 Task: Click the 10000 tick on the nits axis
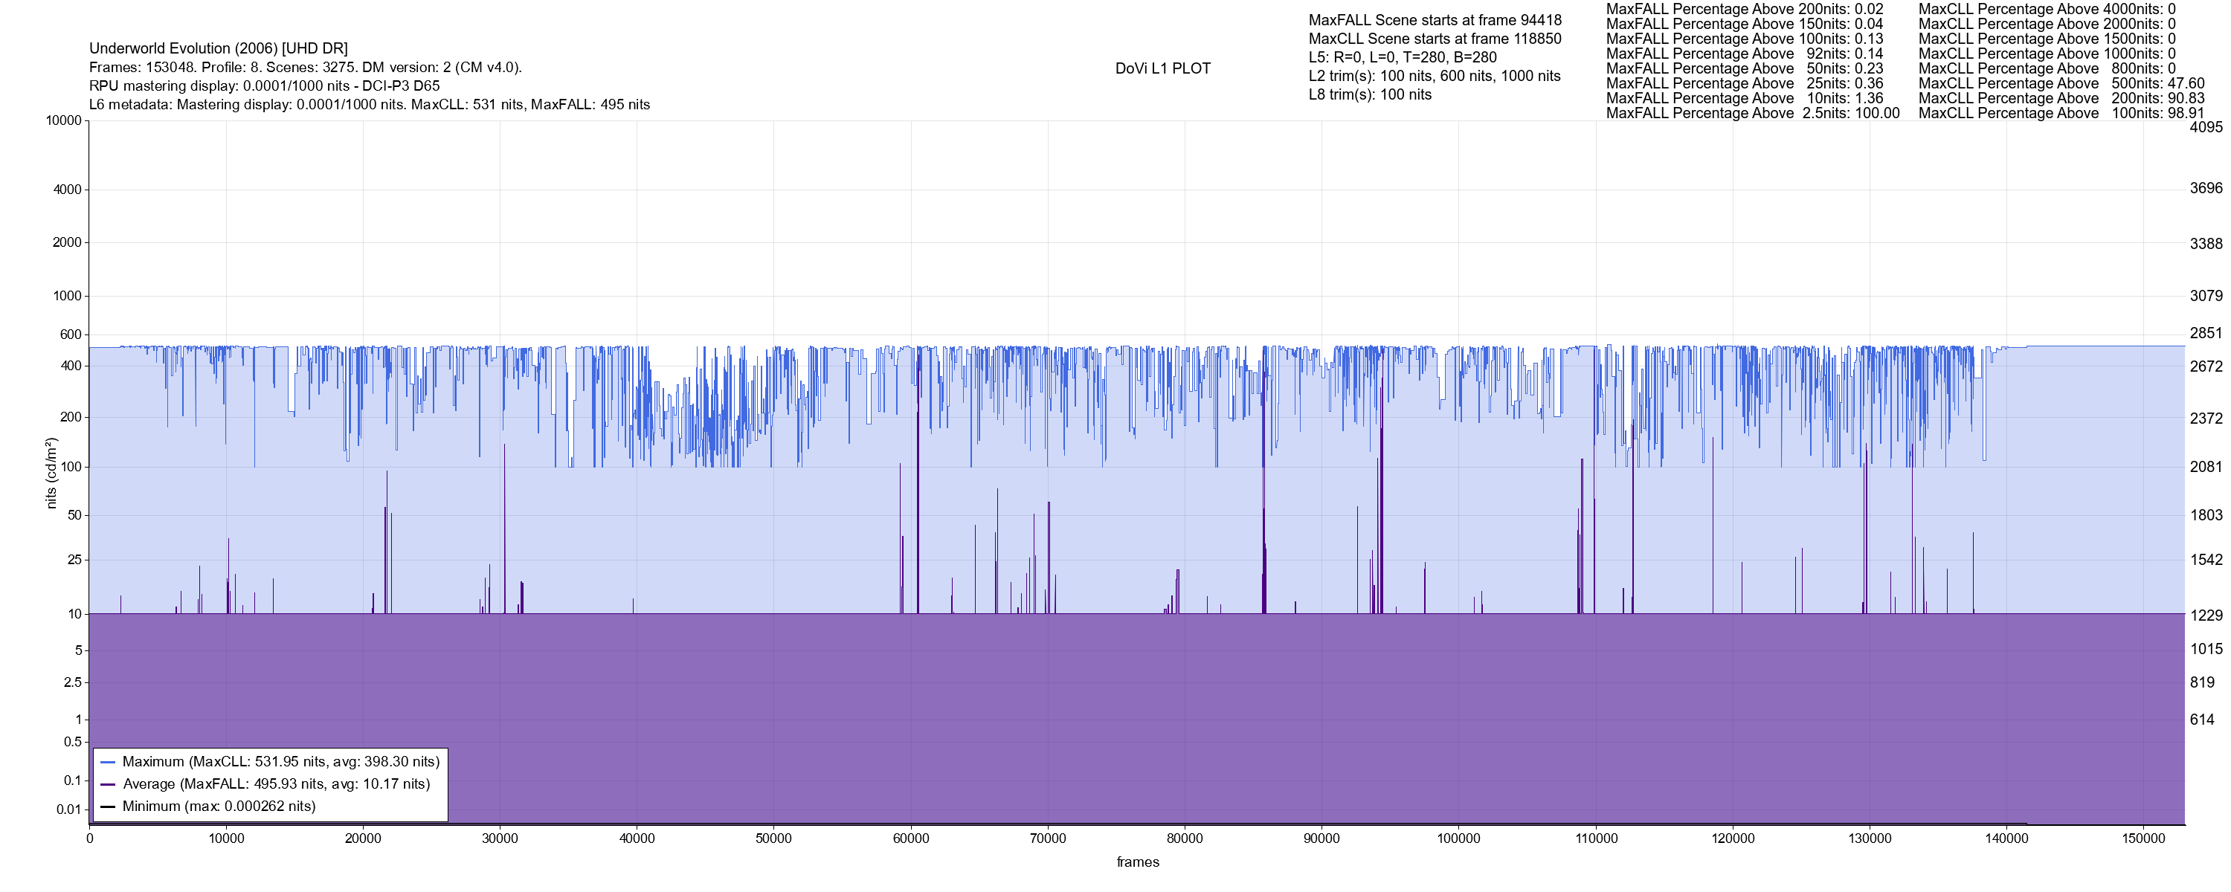click(x=63, y=120)
